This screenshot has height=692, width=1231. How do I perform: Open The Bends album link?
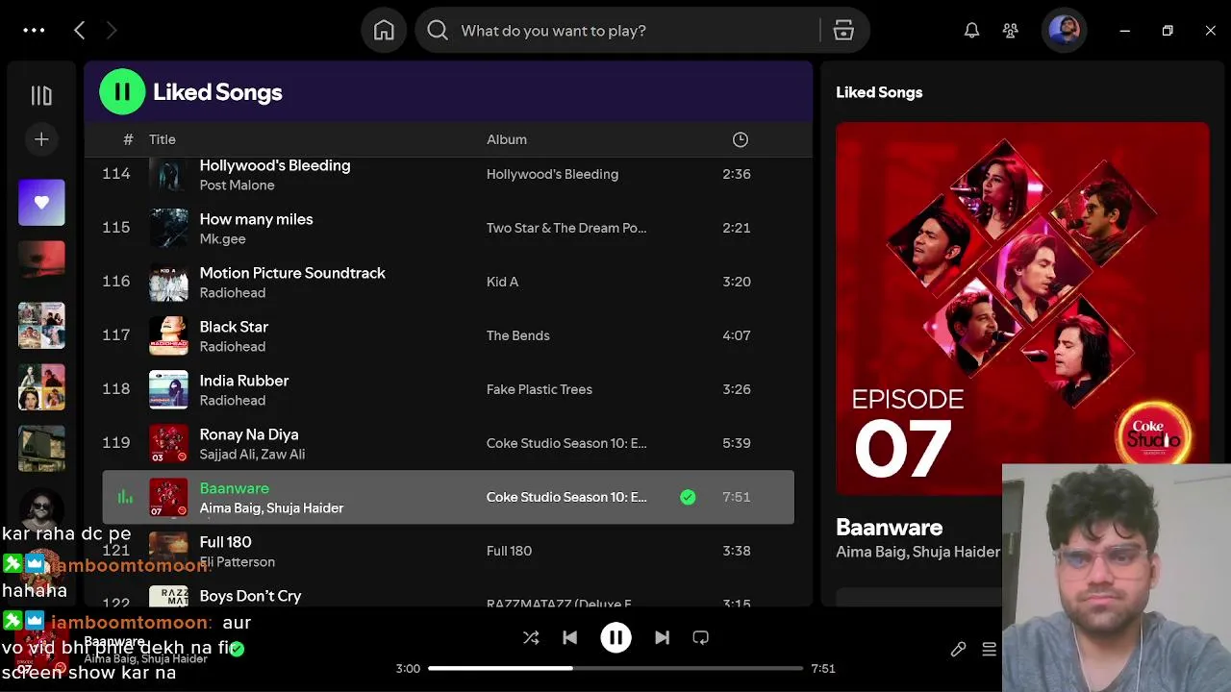coord(518,335)
